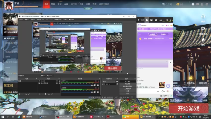This screenshot has height=119, width=211.
Task: Move scene down in OBS Scenes panel
Action: click(x=28, y=94)
